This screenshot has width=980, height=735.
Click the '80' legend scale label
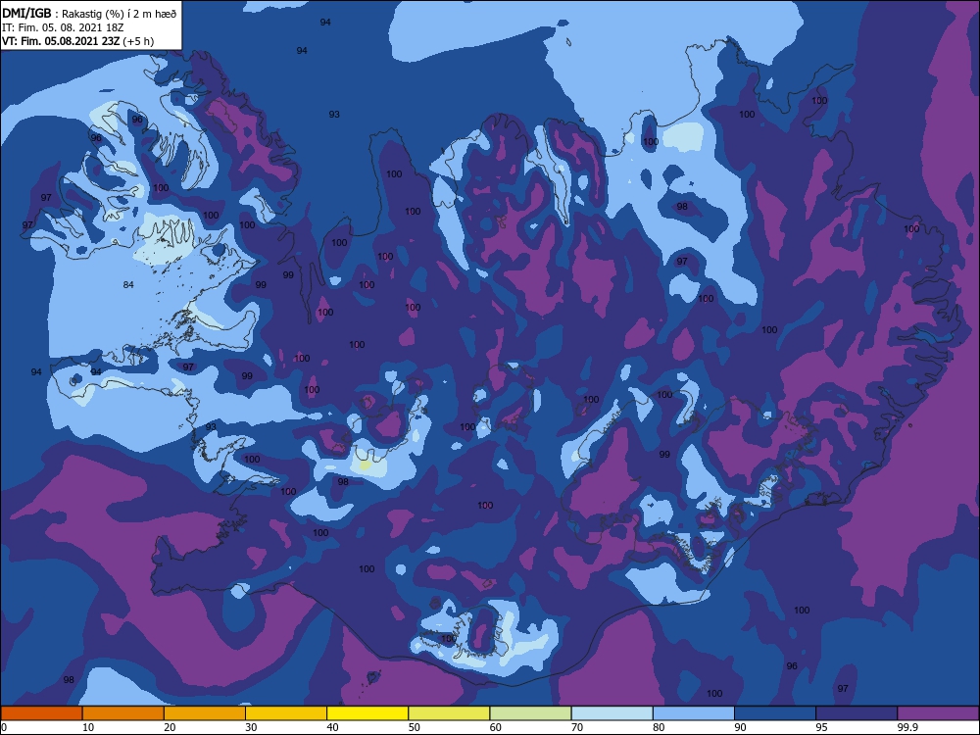[x=659, y=727]
